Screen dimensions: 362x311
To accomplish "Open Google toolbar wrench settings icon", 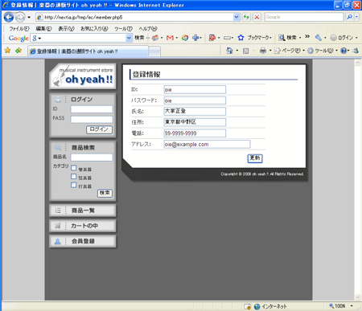I will pos(319,38).
